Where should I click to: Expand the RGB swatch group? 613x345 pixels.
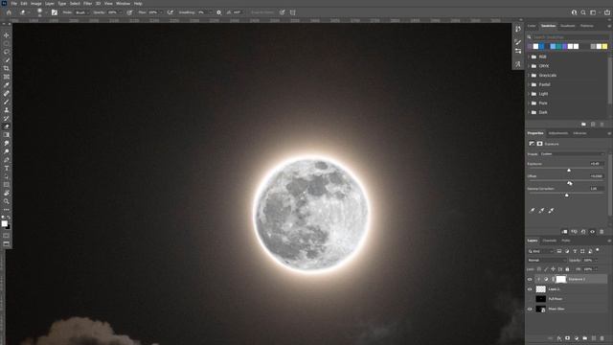[x=529, y=57]
